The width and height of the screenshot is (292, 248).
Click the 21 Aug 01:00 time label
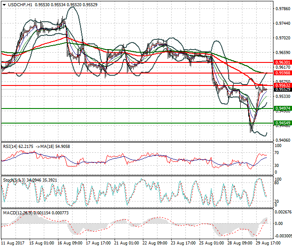click(x=127, y=243)
